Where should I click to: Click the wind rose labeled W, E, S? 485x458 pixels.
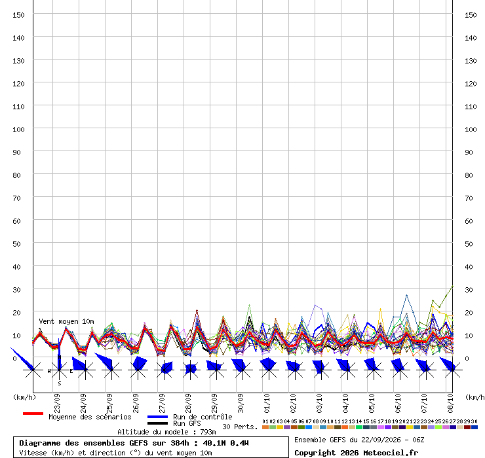point(59,370)
